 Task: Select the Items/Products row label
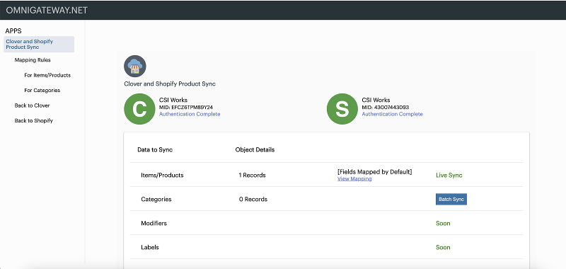pyautogui.click(x=162, y=175)
